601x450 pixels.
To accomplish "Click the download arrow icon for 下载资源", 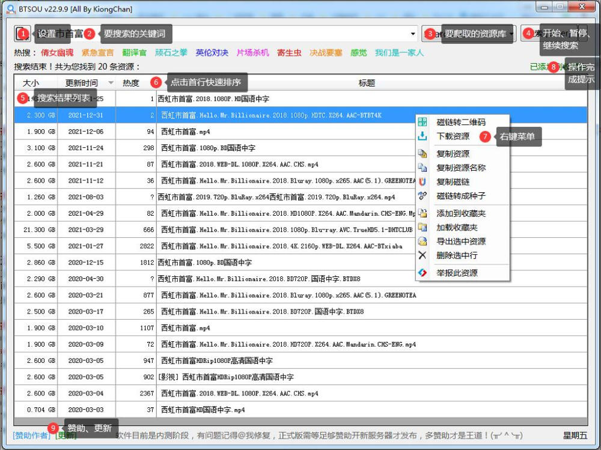I will pos(423,136).
